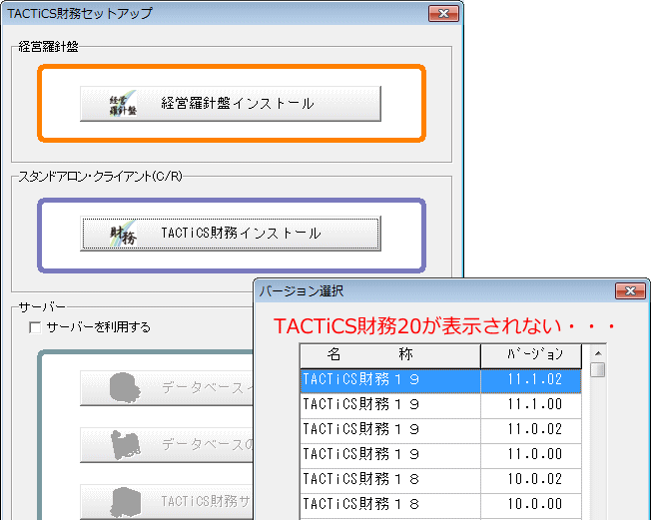Click the version list scroll-up arrow
Viewport: 652px width, 520px height.
coord(598,353)
